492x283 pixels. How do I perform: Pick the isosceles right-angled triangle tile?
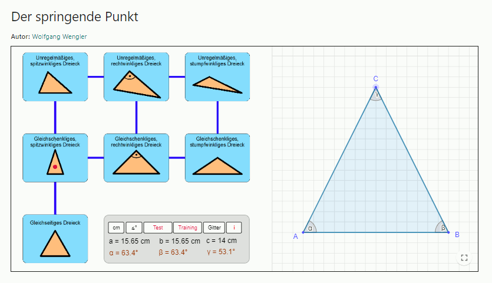(136, 158)
